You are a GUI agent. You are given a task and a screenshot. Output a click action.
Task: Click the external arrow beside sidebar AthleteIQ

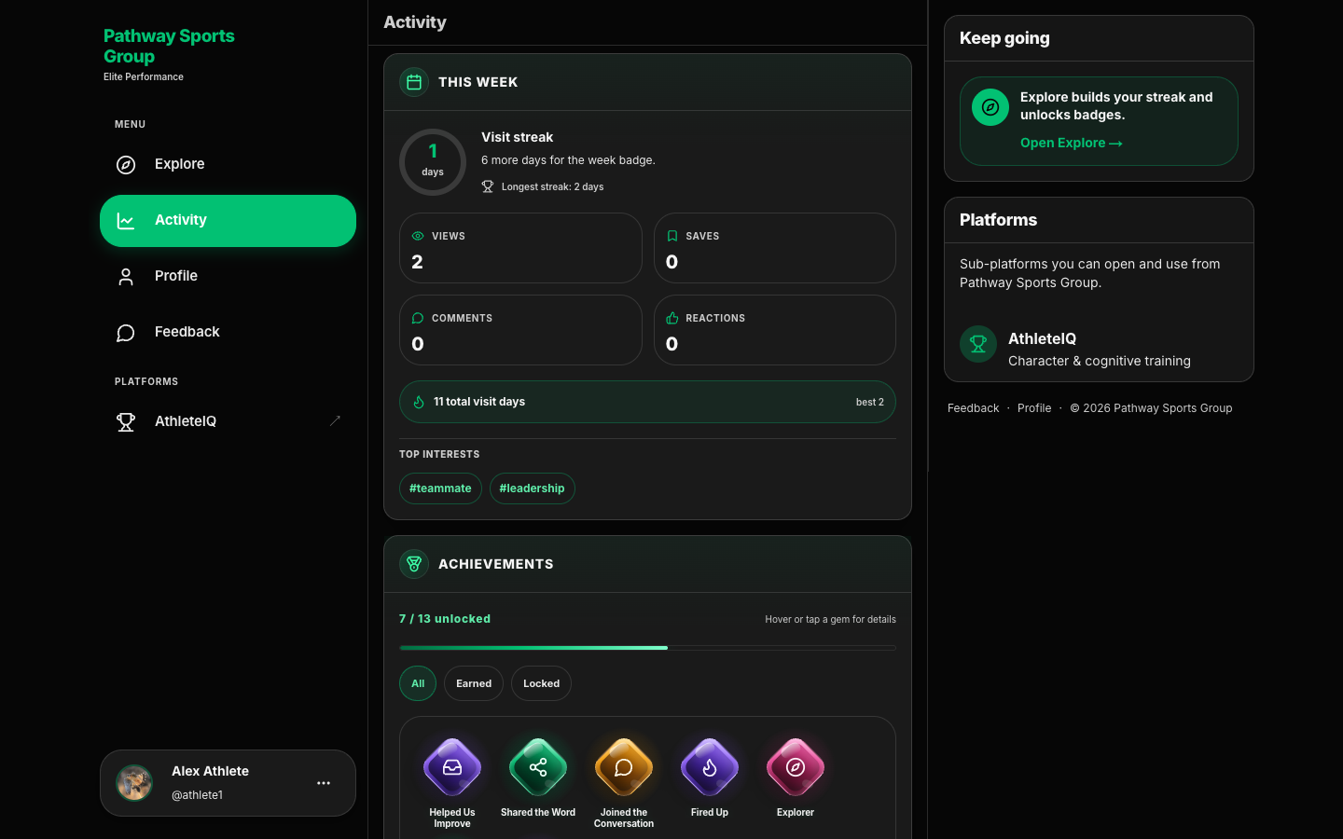click(x=335, y=421)
